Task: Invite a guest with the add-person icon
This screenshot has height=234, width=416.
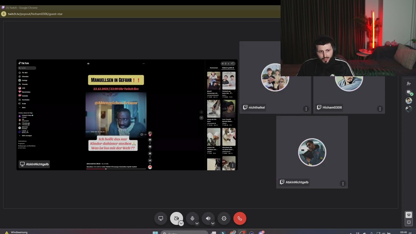Action: coord(409,84)
